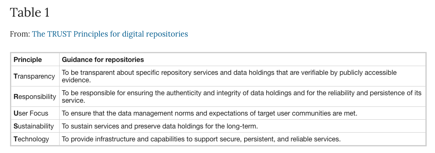The height and width of the screenshot is (153, 435).
Task: Click the User Focus principle cell
Action: 35,113
